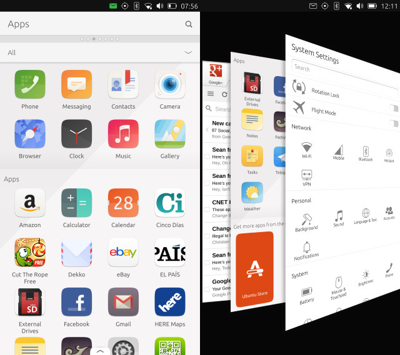Open Background settings
Screen dimensions: 400x355
click(306, 223)
